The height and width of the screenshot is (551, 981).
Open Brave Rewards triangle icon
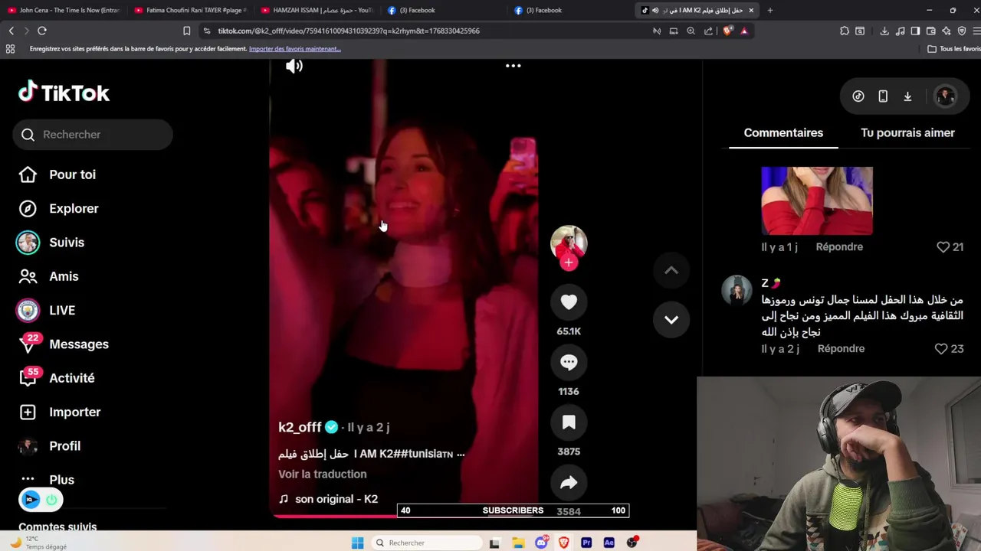744,31
